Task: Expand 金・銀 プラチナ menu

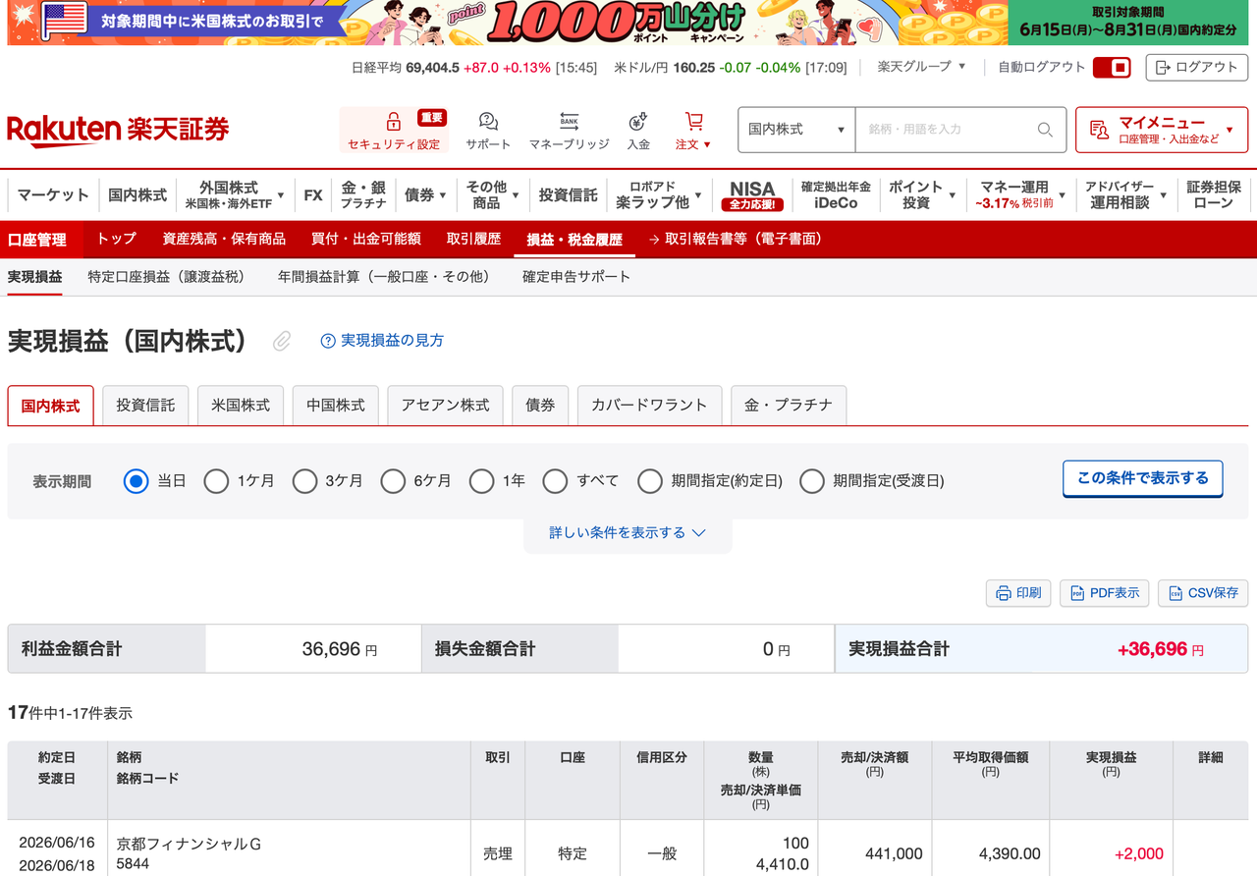Action: click(x=363, y=194)
